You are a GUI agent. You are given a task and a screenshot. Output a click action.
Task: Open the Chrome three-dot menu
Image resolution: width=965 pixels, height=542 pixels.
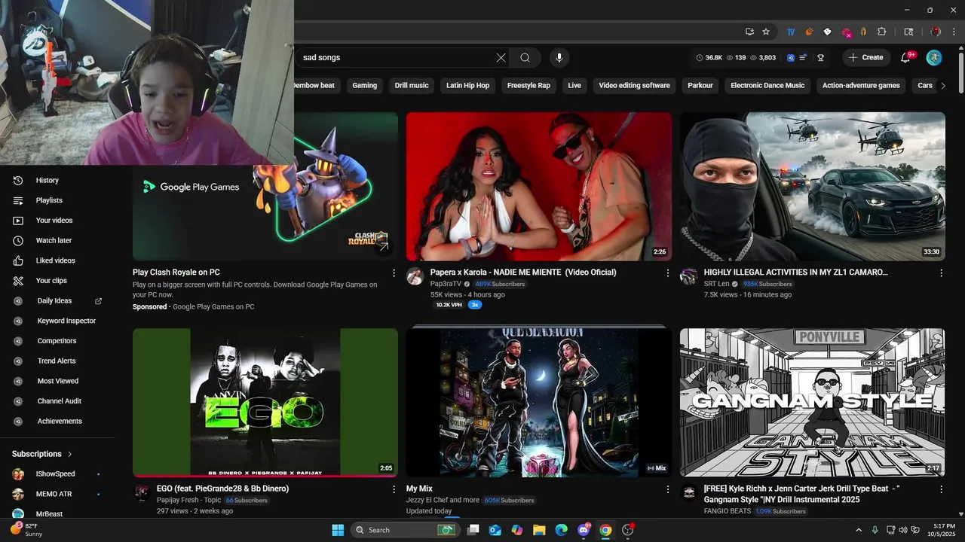click(954, 32)
